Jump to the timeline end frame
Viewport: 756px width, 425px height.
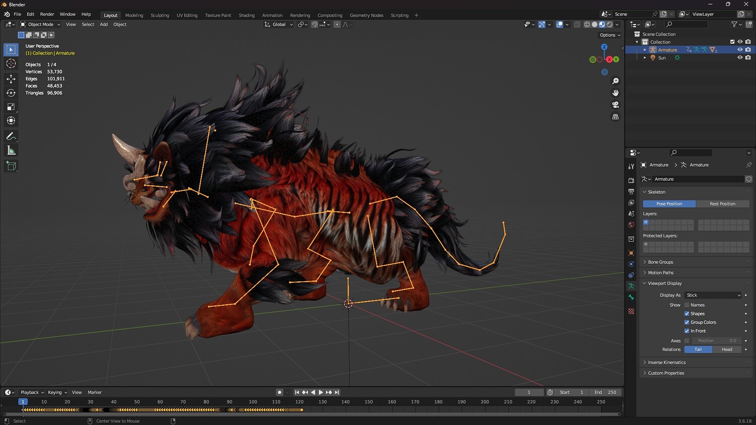(337, 392)
